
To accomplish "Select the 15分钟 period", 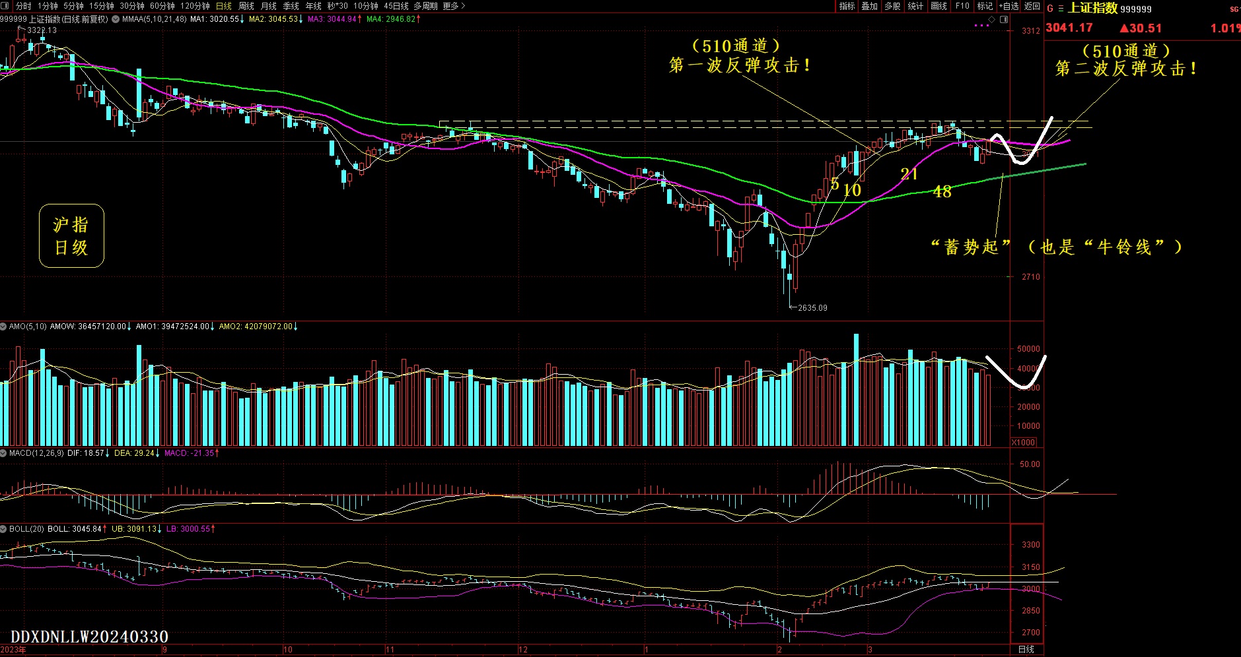I will (x=102, y=6).
